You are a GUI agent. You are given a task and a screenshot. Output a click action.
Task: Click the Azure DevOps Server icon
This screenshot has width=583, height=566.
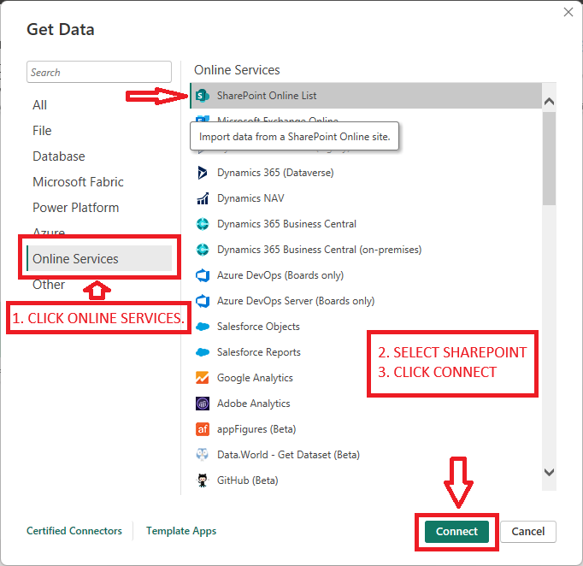(x=203, y=301)
